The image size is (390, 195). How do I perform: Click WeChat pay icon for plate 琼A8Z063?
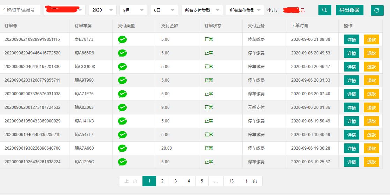[122, 107]
